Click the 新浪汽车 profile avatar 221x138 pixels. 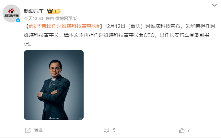tap(11, 13)
